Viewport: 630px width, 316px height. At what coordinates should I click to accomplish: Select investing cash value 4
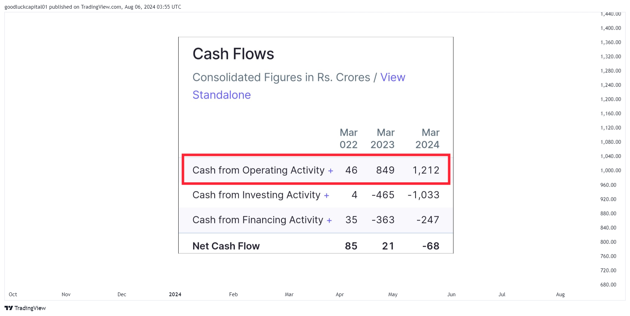(x=354, y=195)
